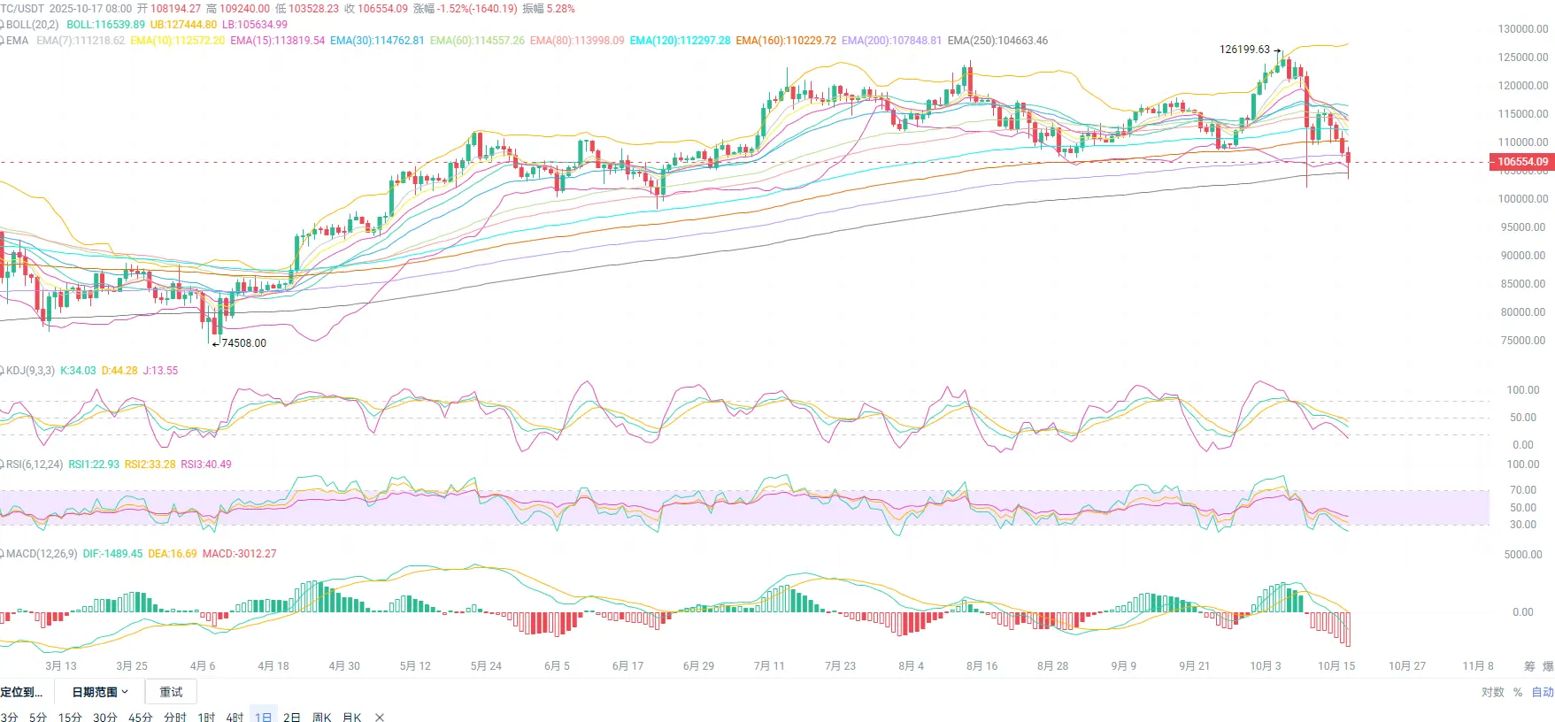This screenshot has height=722, width=1555.
Task: Click the EMA(120):112297.28 legend entry
Action: point(681,41)
